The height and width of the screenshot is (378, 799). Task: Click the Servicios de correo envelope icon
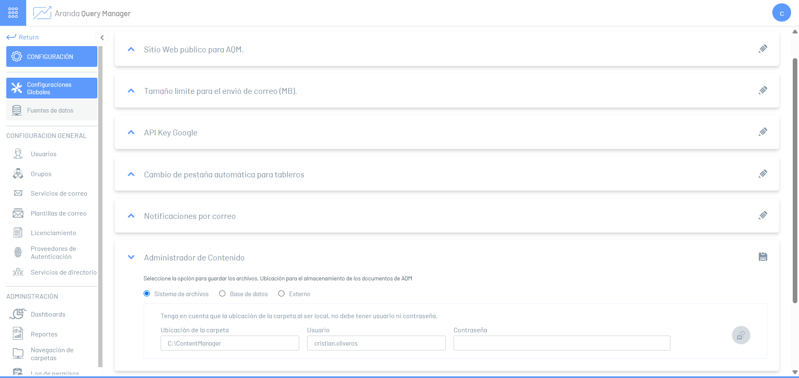[18, 193]
